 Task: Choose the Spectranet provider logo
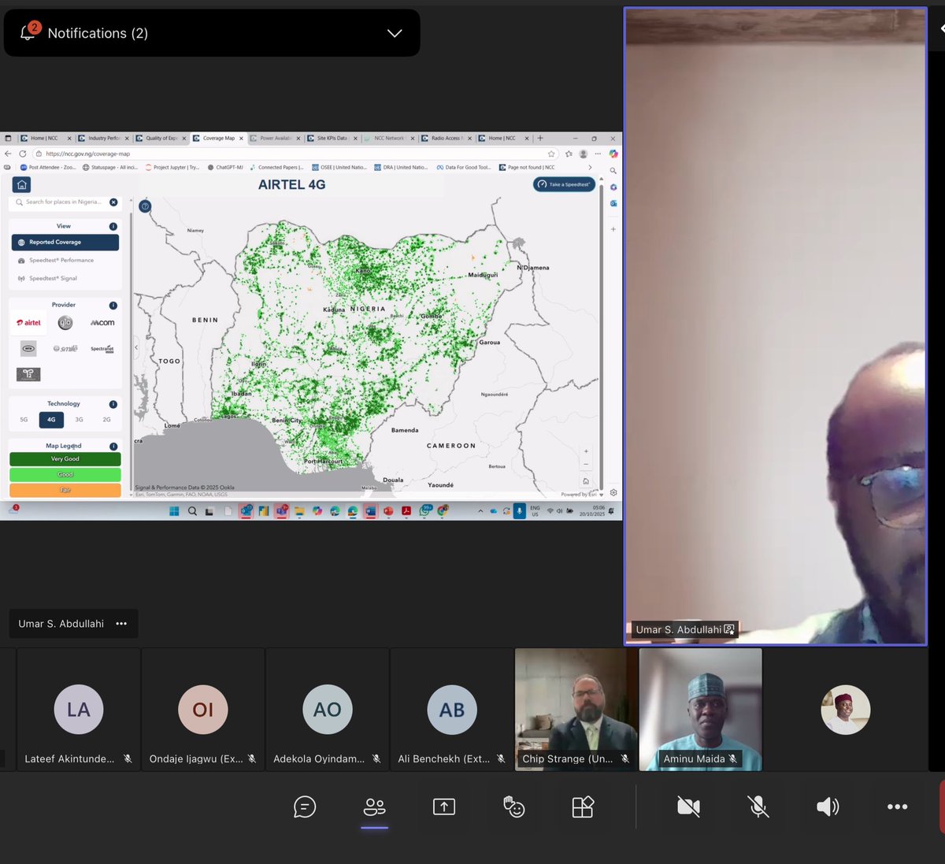point(102,348)
